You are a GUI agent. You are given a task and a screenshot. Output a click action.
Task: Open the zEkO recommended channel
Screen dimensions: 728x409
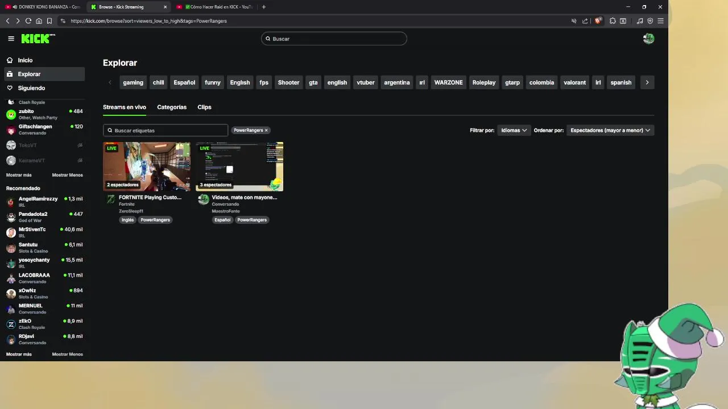coord(44,324)
